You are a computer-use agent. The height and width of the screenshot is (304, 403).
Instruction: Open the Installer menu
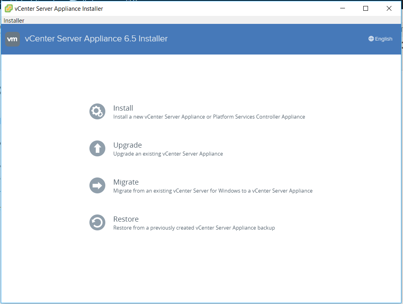(x=14, y=21)
